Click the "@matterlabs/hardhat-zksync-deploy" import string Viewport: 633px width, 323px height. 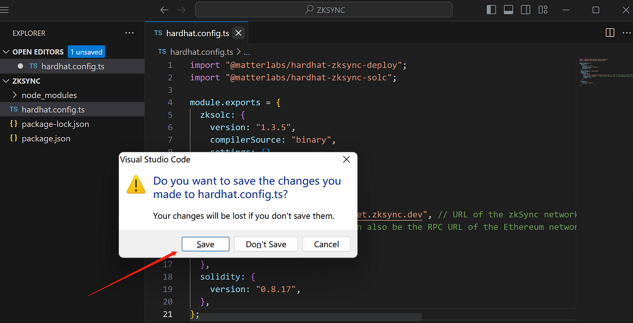click(x=314, y=65)
